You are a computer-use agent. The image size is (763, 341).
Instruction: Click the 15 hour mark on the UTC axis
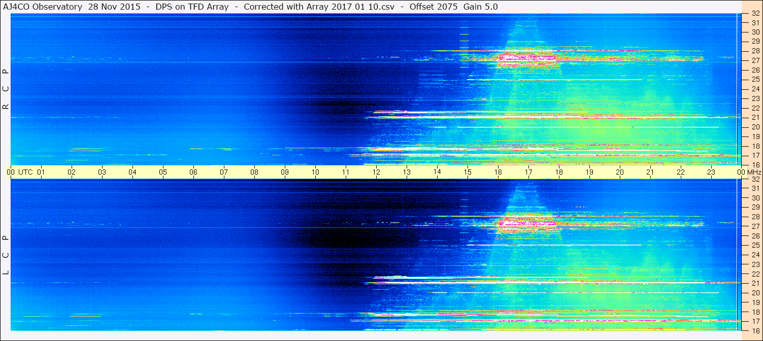point(468,172)
